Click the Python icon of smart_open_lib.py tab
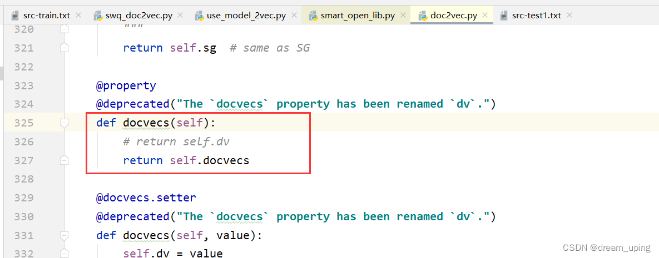The image size is (659, 258). (x=313, y=16)
